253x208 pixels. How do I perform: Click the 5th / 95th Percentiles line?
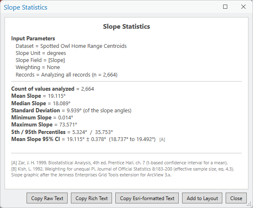pyautogui.click(x=62, y=132)
